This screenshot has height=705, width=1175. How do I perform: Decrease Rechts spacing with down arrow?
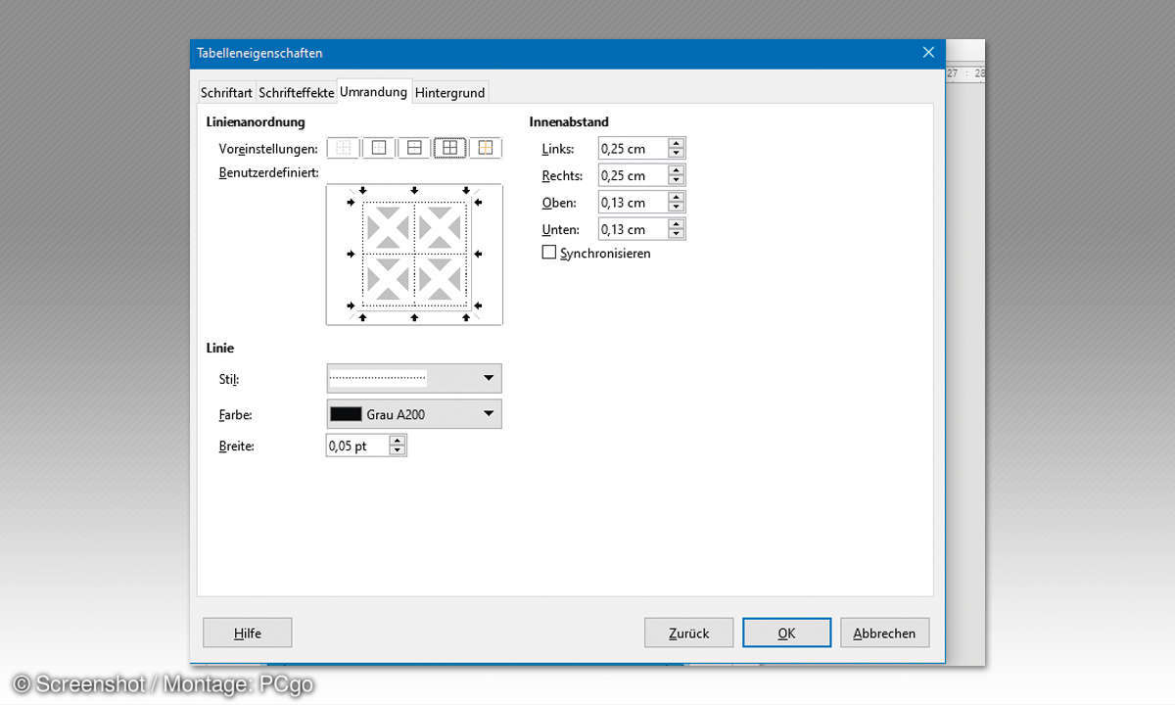[677, 181]
